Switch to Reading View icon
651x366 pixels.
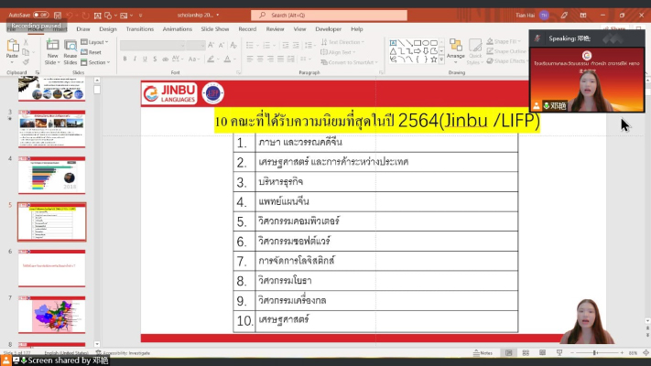pyautogui.click(x=542, y=352)
